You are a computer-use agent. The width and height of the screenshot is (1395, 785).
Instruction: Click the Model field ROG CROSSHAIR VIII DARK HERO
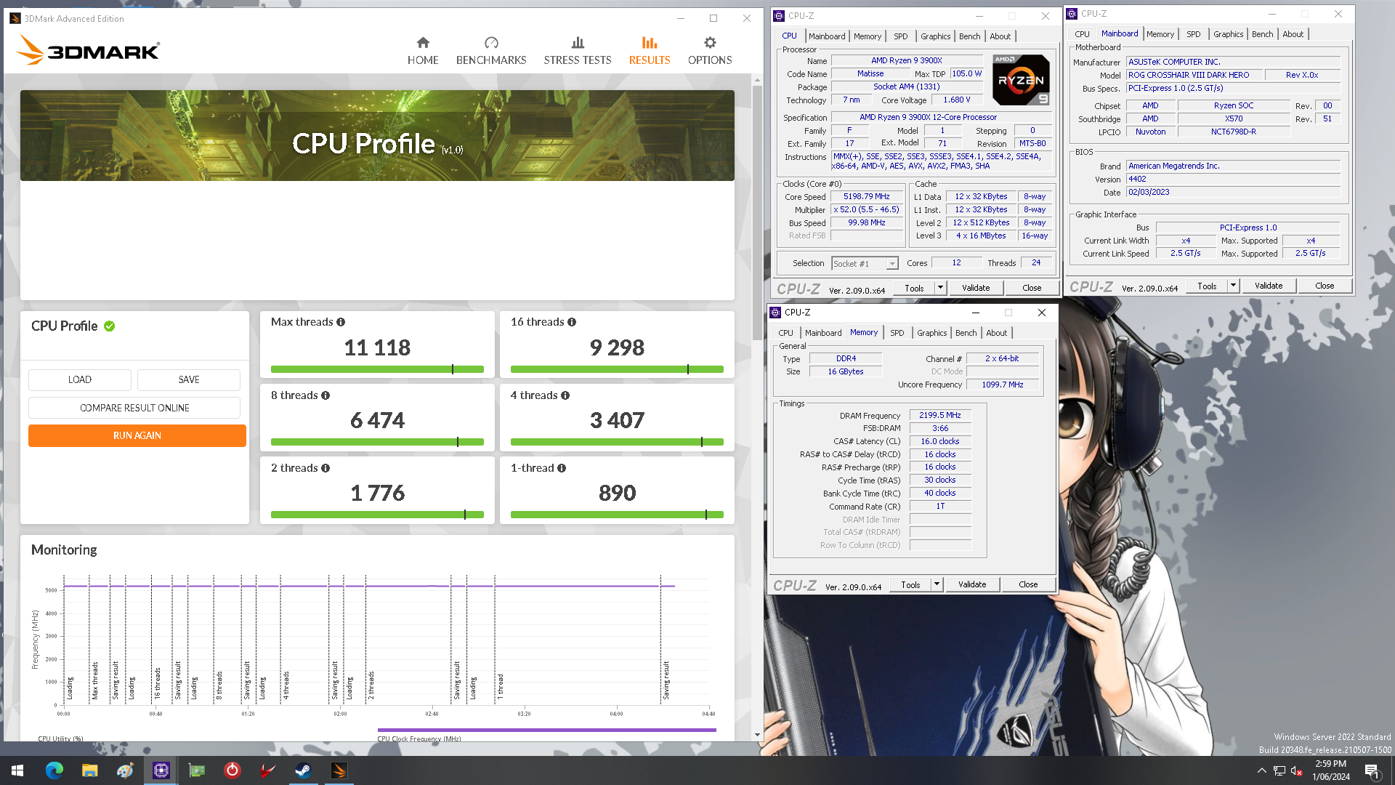click(x=1194, y=75)
